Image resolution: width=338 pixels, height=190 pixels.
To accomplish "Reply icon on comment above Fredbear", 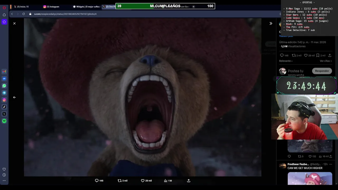I will [289, 156].
